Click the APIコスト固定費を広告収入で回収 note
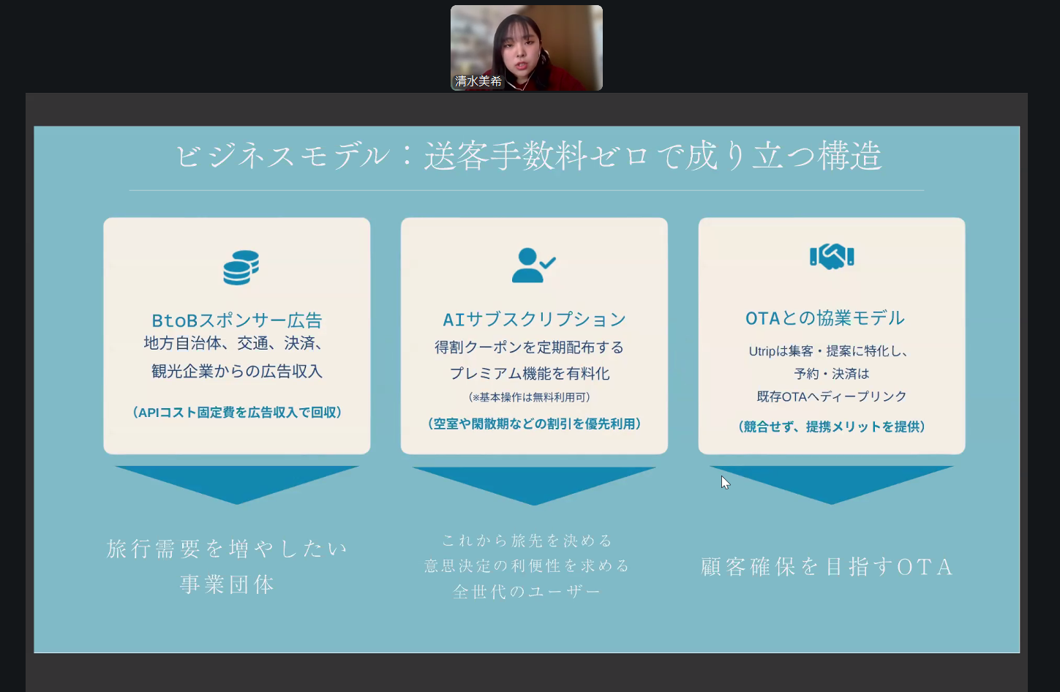1060x692 pixels. point(237,413)
